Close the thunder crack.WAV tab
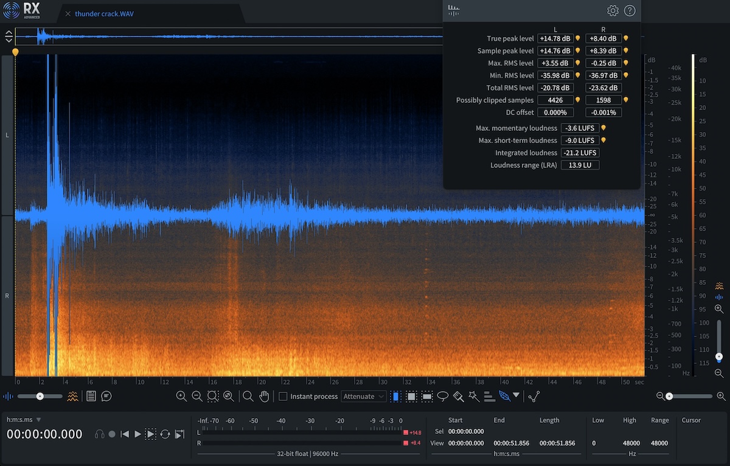The height and width of the screenshot is (466, 730). (68, 13)
